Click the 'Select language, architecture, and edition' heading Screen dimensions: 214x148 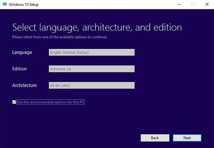tap(97, 27)
